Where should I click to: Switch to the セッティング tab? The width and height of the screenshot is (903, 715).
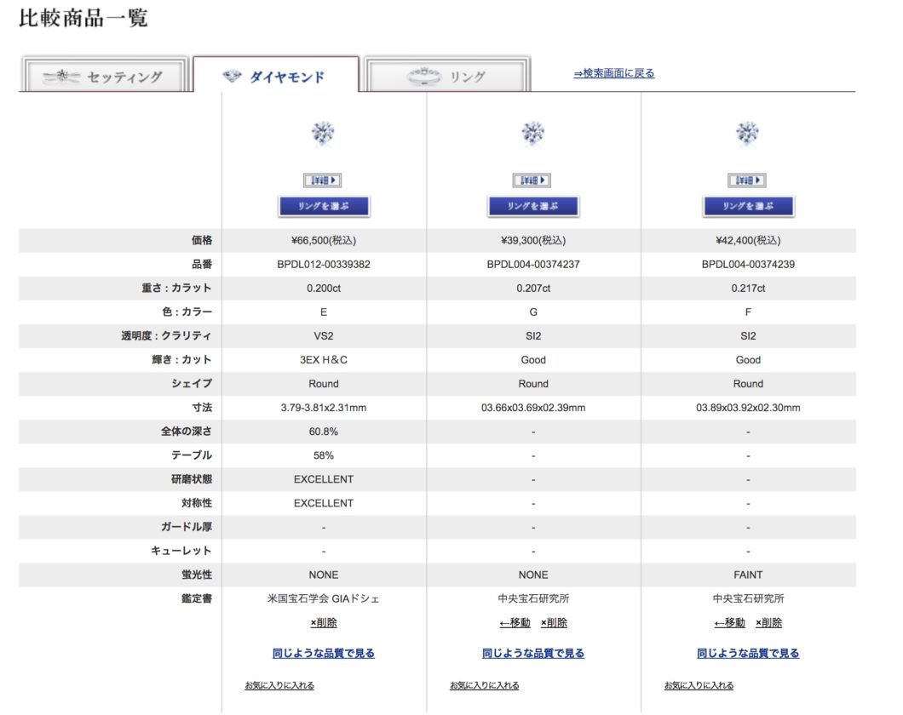click(x=104, y=77)
